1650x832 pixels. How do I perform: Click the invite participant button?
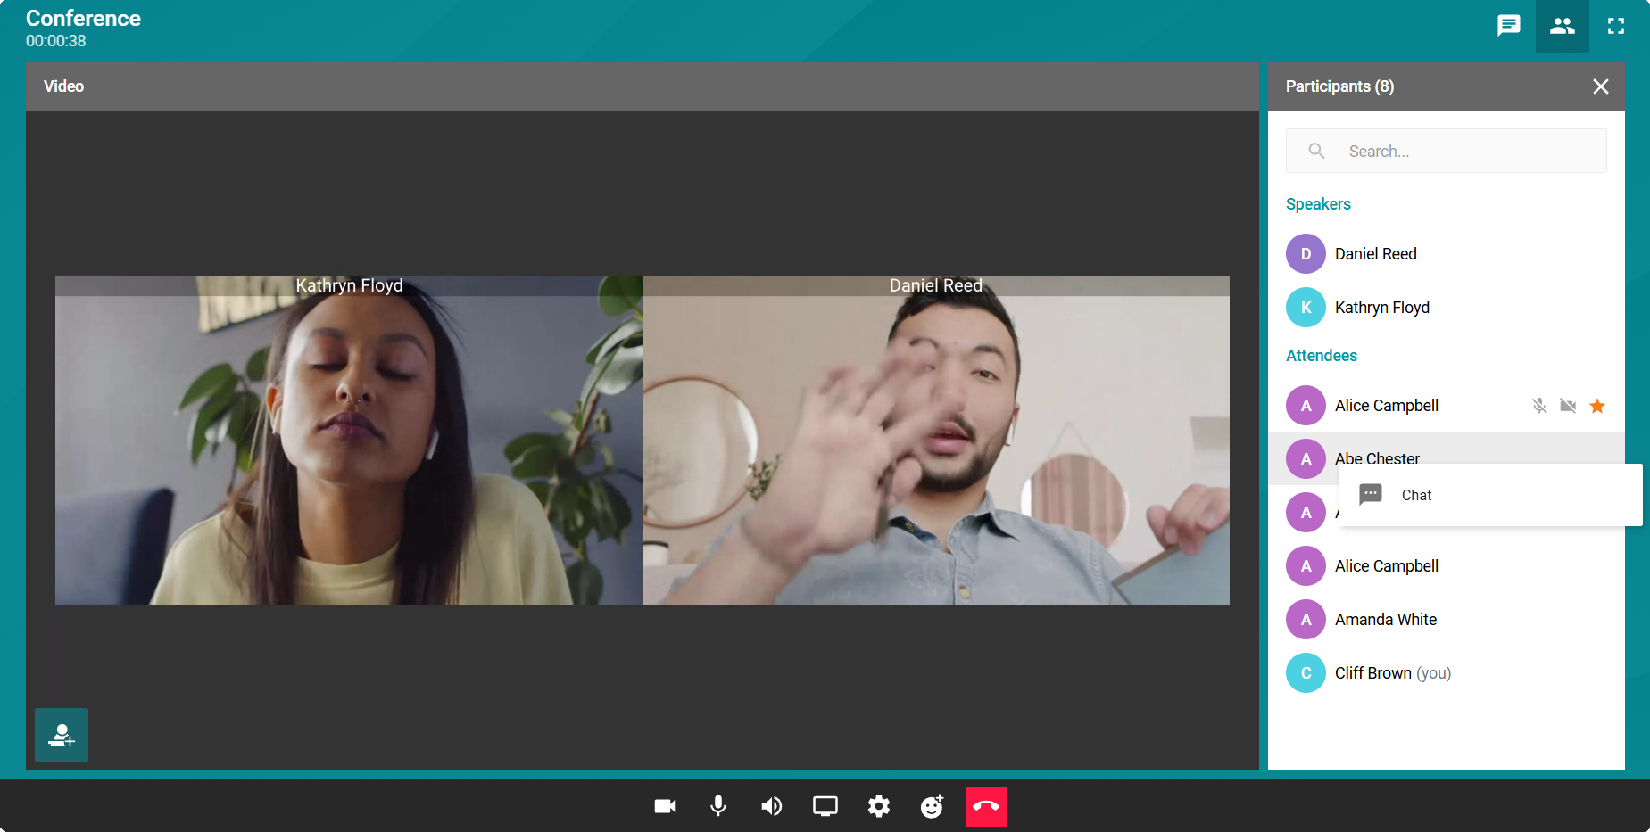(x=62, y=735)
